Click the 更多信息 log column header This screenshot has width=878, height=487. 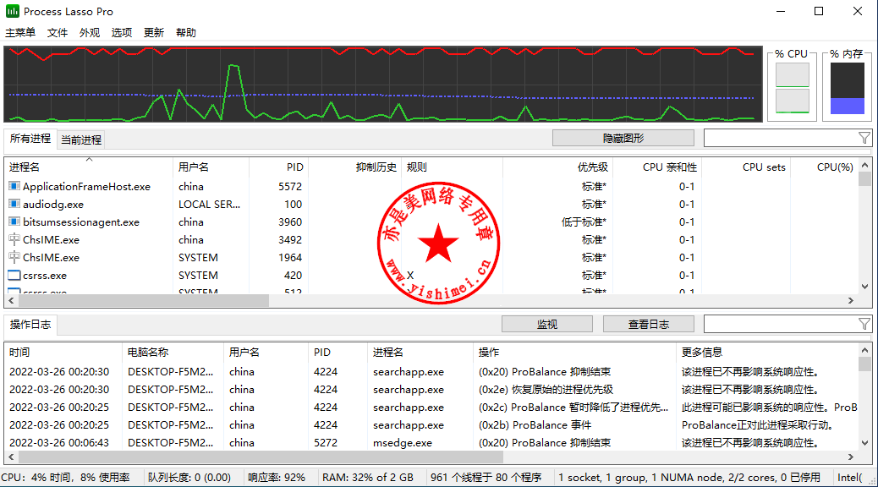767,352
